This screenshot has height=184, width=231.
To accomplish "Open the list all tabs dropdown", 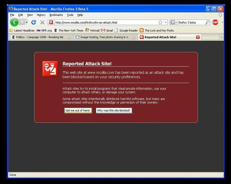I will pos(221,37).
